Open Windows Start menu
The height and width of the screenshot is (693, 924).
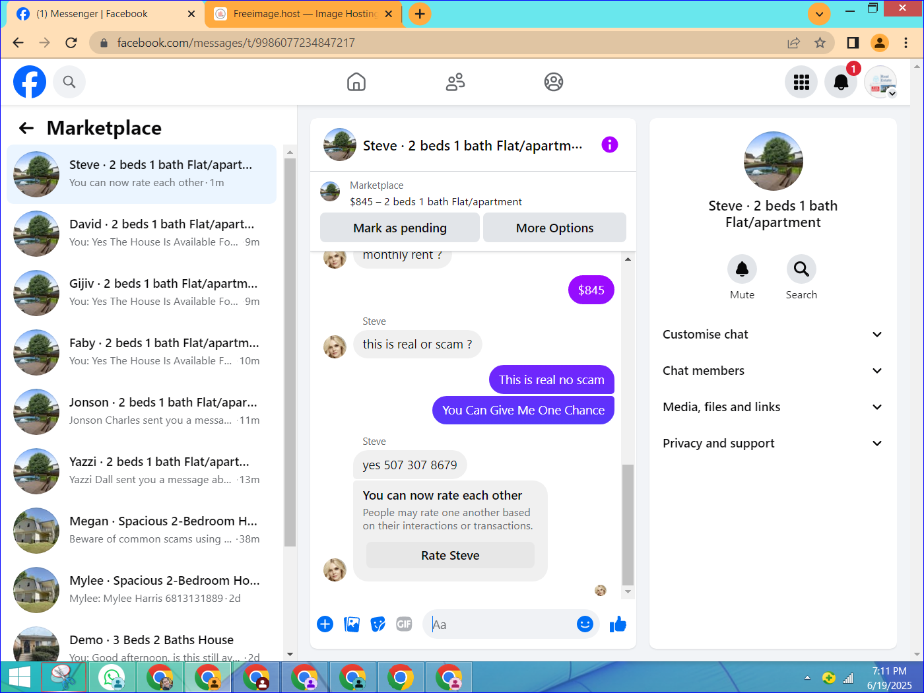pos(19,677)
